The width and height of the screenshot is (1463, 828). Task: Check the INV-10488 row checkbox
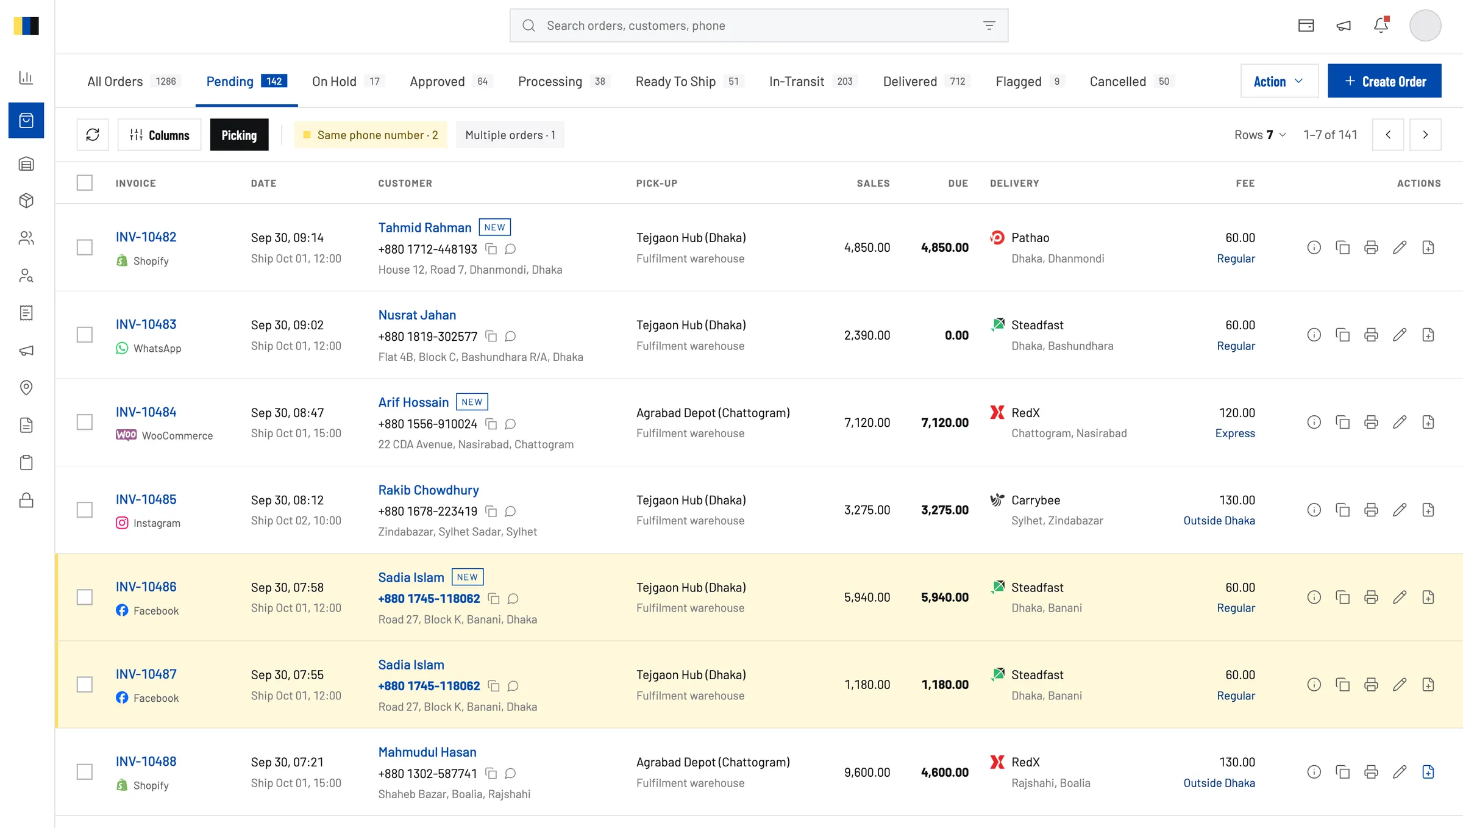[85, 772]
